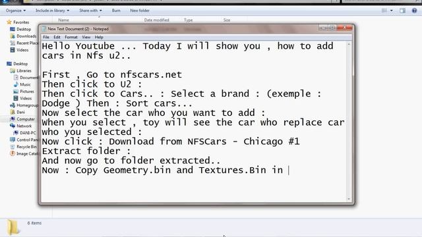Screen dimensions: 422x237
Task: Minimize the Notepad window
Action: point(324,28)
